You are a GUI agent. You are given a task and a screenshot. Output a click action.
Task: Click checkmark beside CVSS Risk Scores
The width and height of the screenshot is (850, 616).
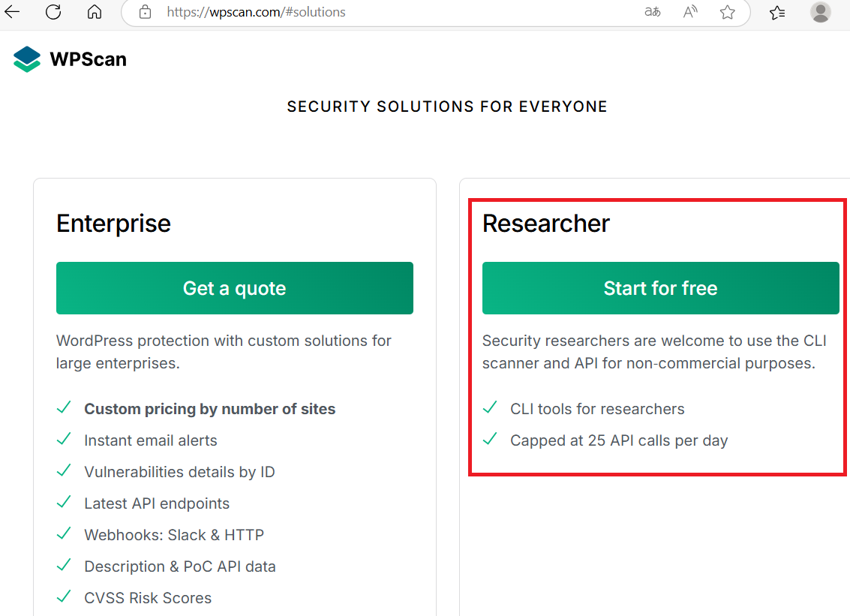point(65,597)
